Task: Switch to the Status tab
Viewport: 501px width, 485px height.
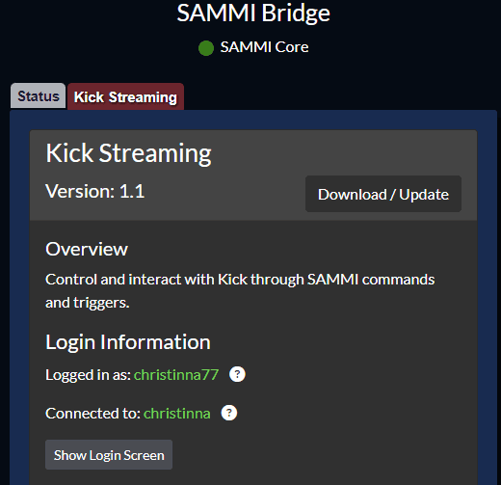Action: coord(39,96)
